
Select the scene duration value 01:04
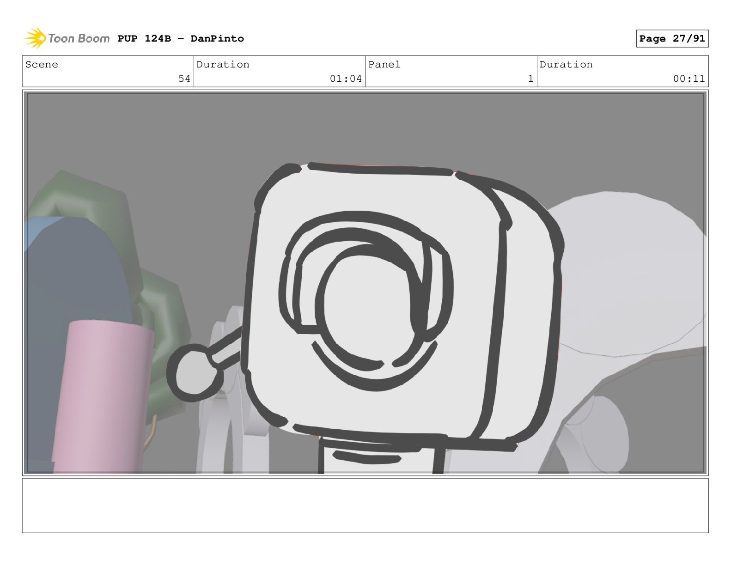tap(346, 79)
